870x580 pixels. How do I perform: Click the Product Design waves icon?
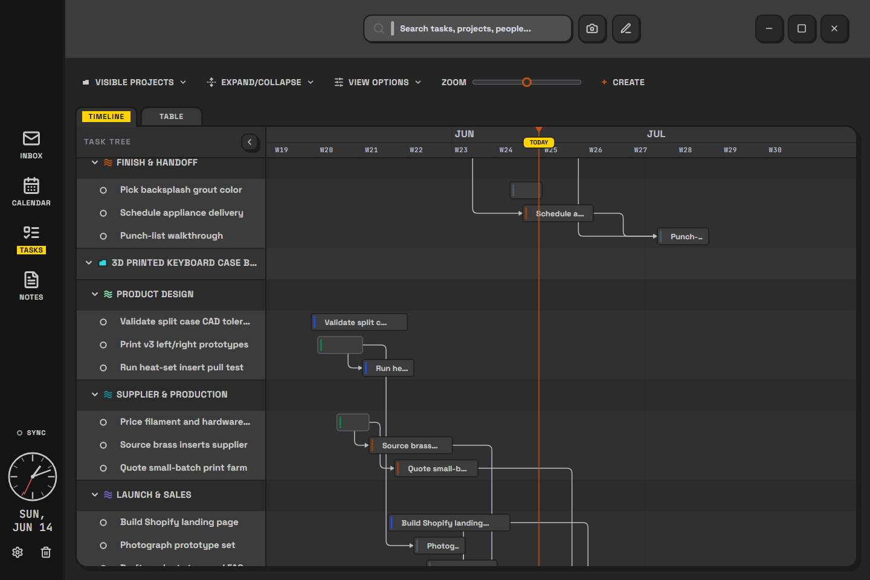pyautogui.click(x=108, y=294)
